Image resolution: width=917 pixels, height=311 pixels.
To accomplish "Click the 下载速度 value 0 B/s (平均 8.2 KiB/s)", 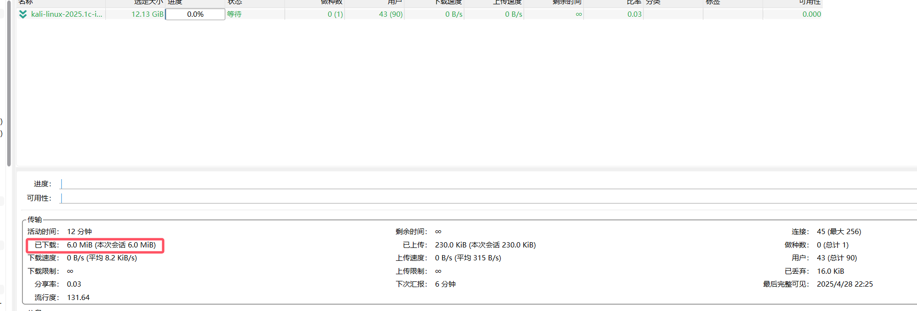I will [x=102, y=258].
